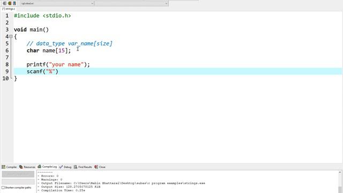Viewport: 343px width, 193px height.
Task: Collapse the code fold at line 4
Action: [x=11, y=36]
